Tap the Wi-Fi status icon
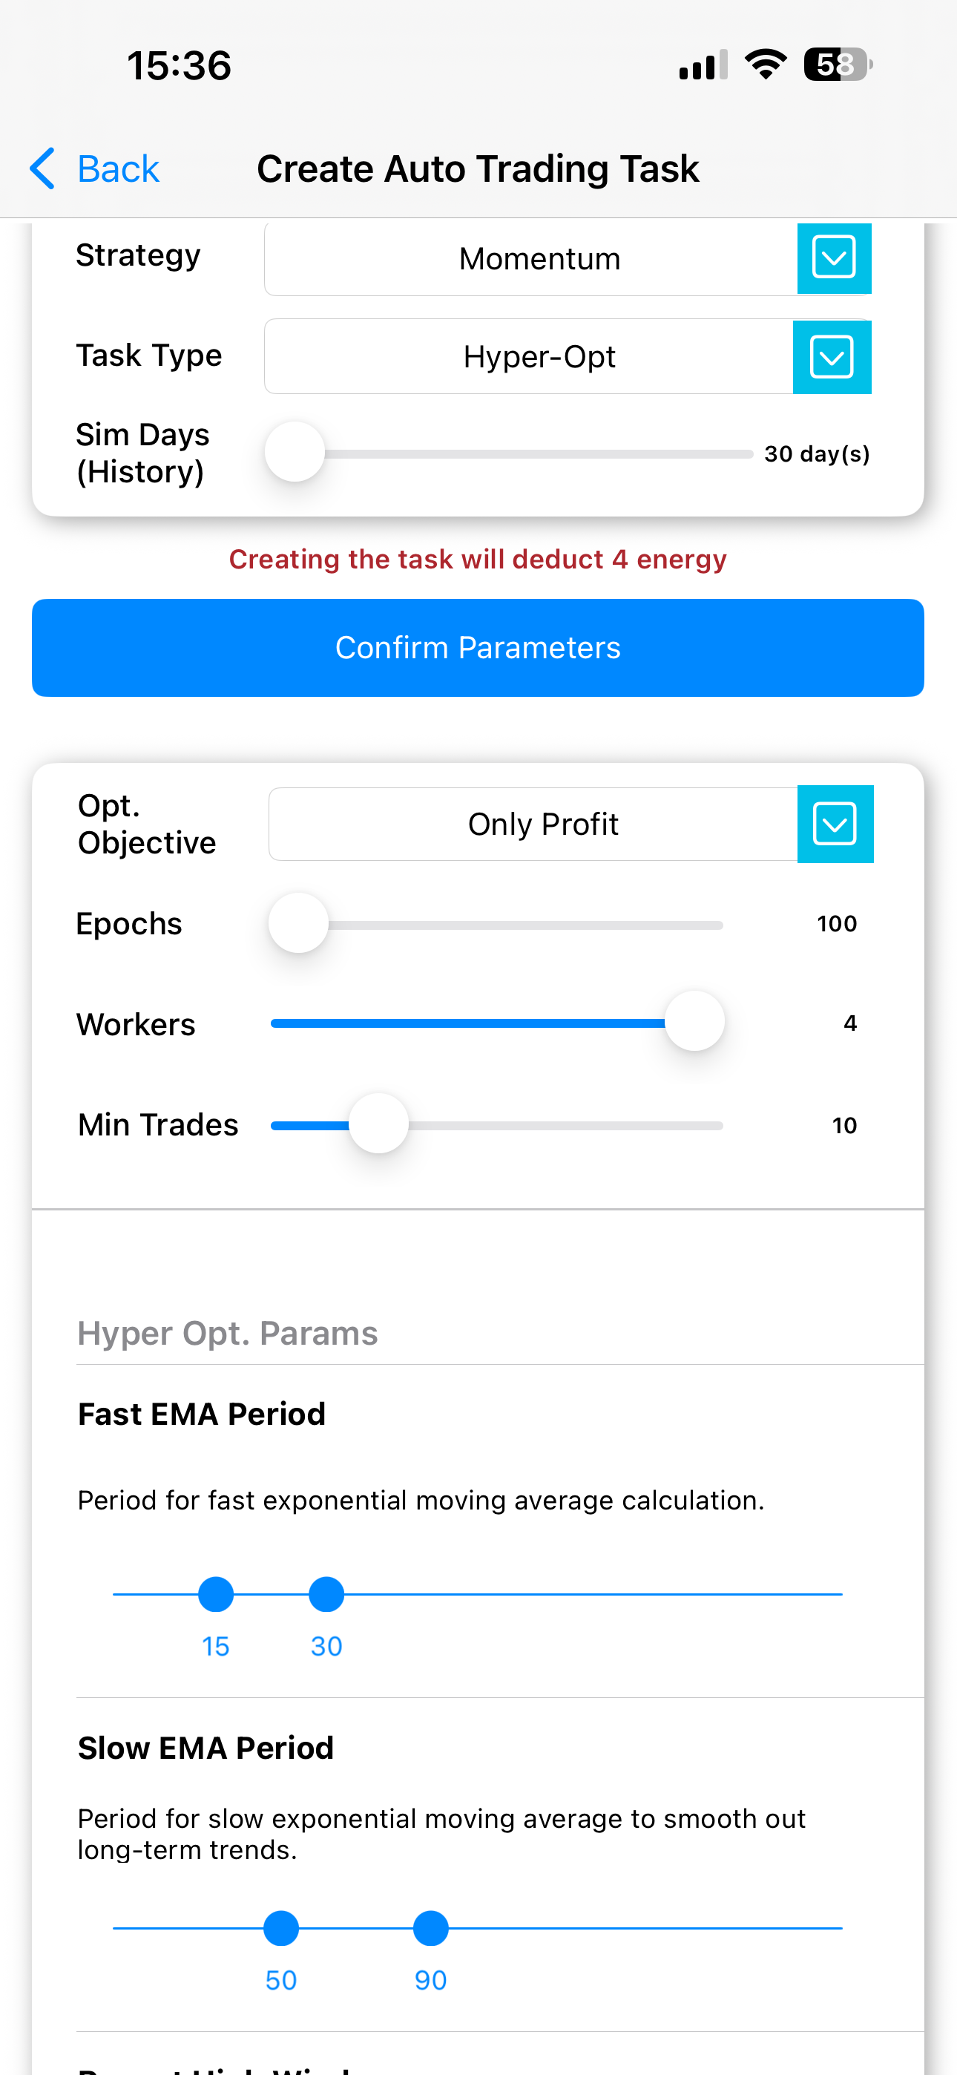 pos(766,65)
